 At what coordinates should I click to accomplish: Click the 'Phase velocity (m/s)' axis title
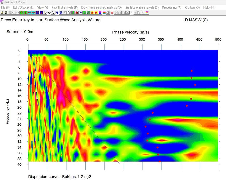pos(131,32)
